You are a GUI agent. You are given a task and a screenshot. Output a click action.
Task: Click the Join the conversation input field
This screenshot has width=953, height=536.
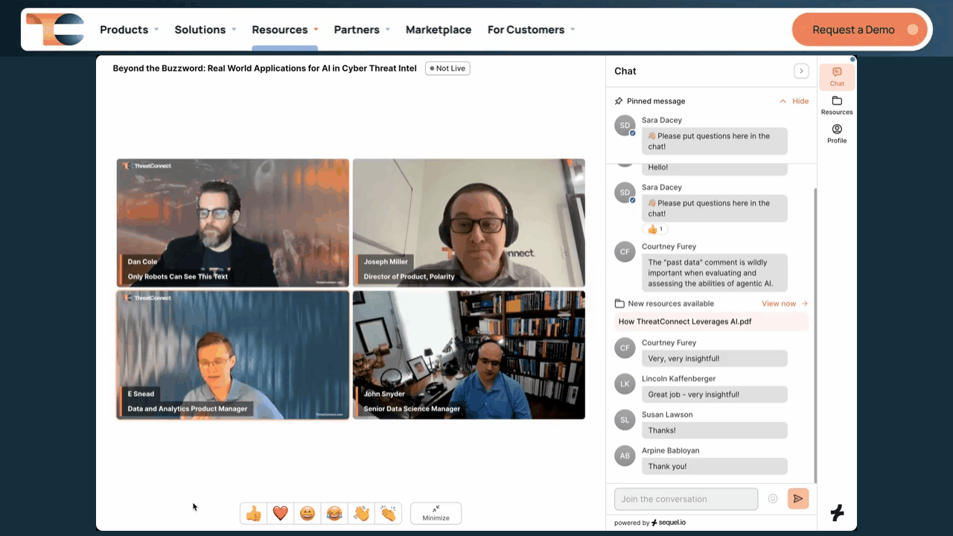pyautogui.click(x=686, y=499)
